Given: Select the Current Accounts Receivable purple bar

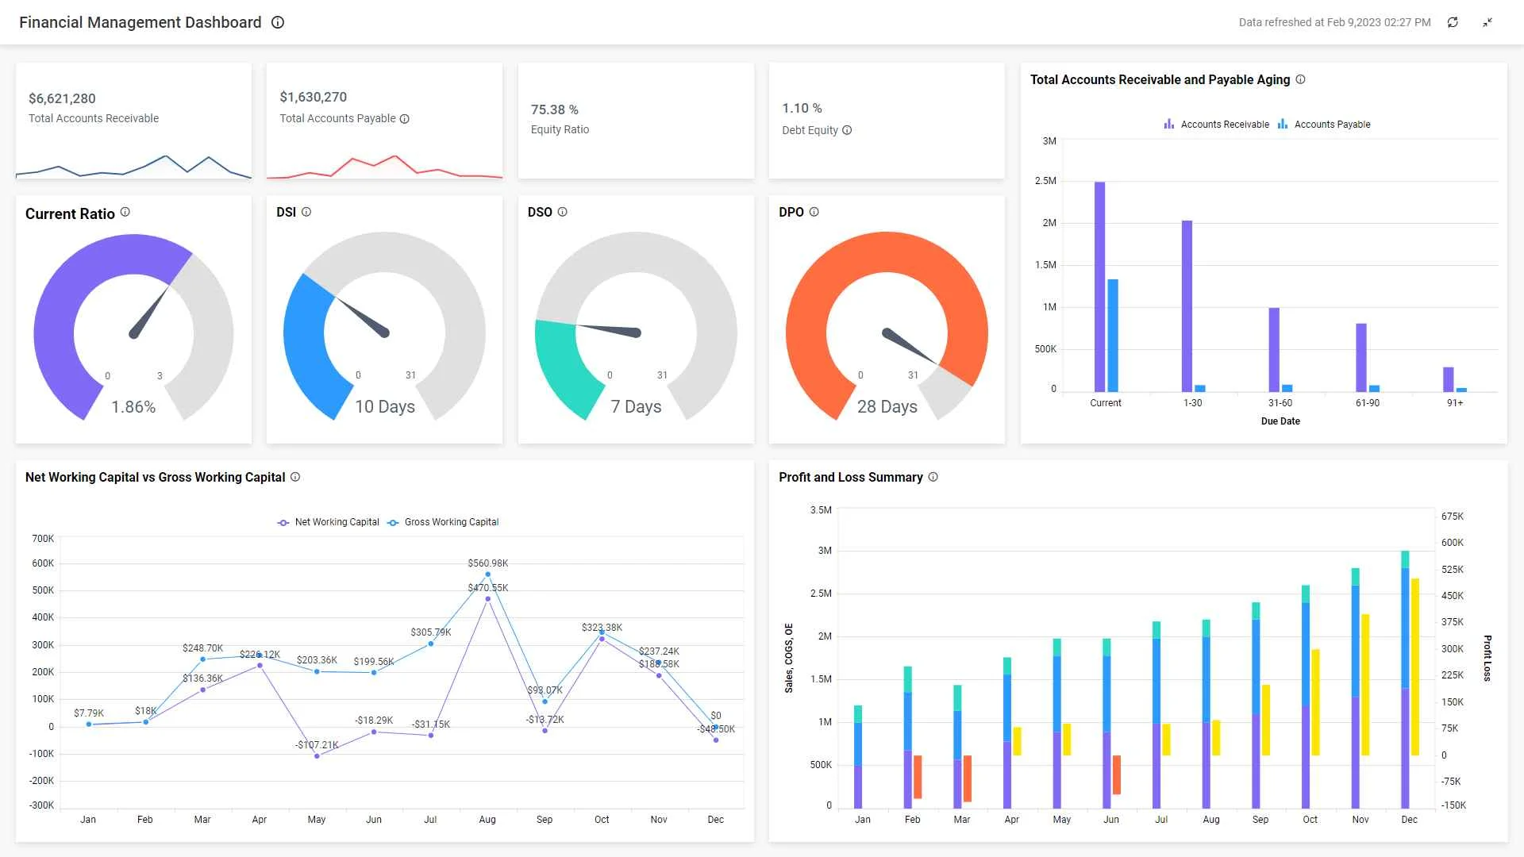Looking at the screenshot, I should click(x=1099, y=286).
